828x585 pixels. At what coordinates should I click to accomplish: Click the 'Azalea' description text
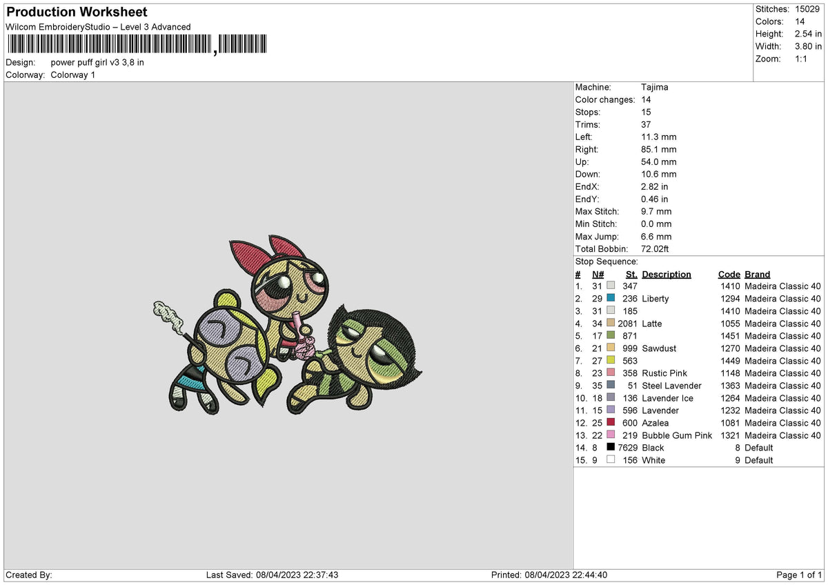(655, 423)
